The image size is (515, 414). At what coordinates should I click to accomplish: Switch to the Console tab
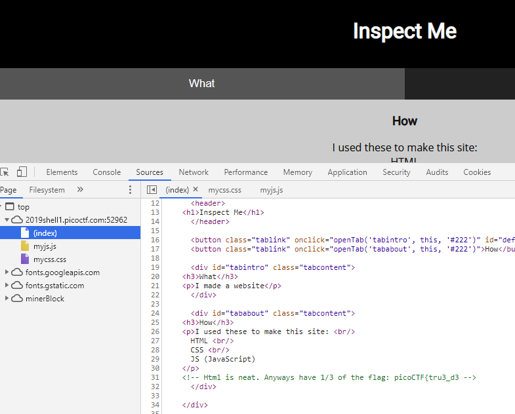pos(107,172)
